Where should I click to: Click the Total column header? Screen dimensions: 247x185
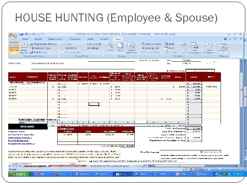click(x=194, y=77)
